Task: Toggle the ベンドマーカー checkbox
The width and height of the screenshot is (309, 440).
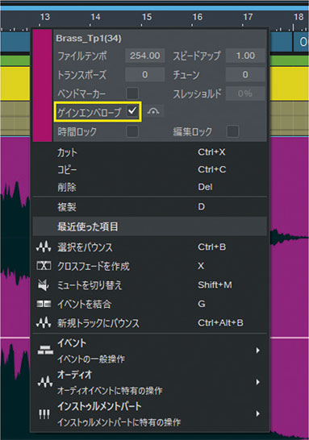Action: [132, 93]
